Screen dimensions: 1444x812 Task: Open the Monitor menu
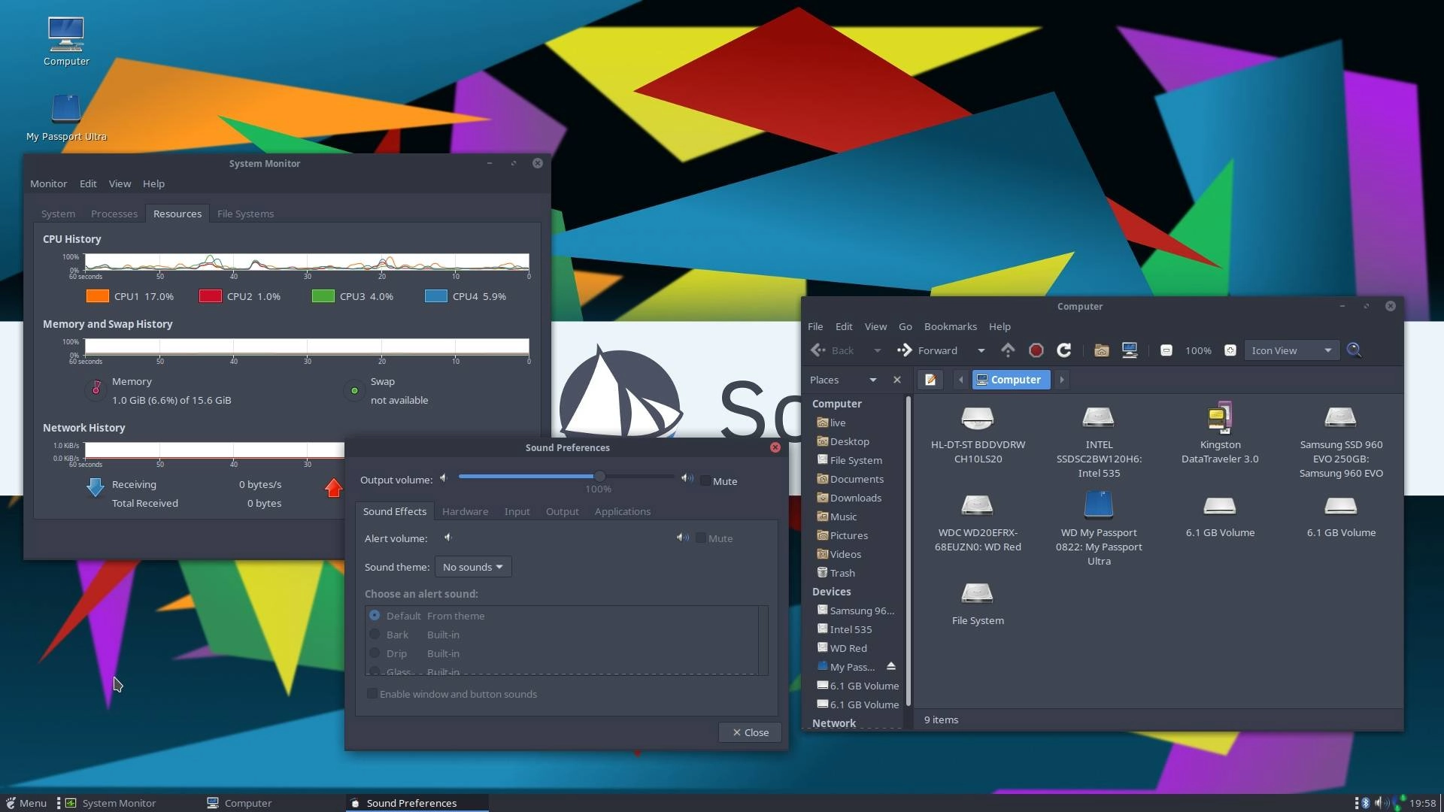tap(48, 183)
